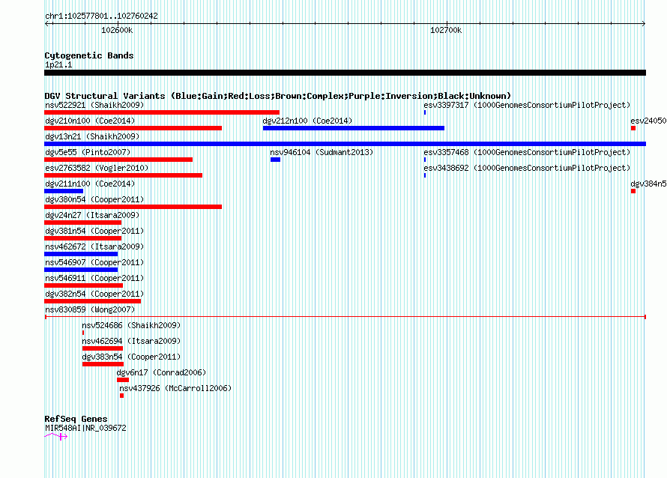Viewport: 667px width, 478px height.
Task: Select the Cytogenetic Bands track heading
Action: point(89,55)
